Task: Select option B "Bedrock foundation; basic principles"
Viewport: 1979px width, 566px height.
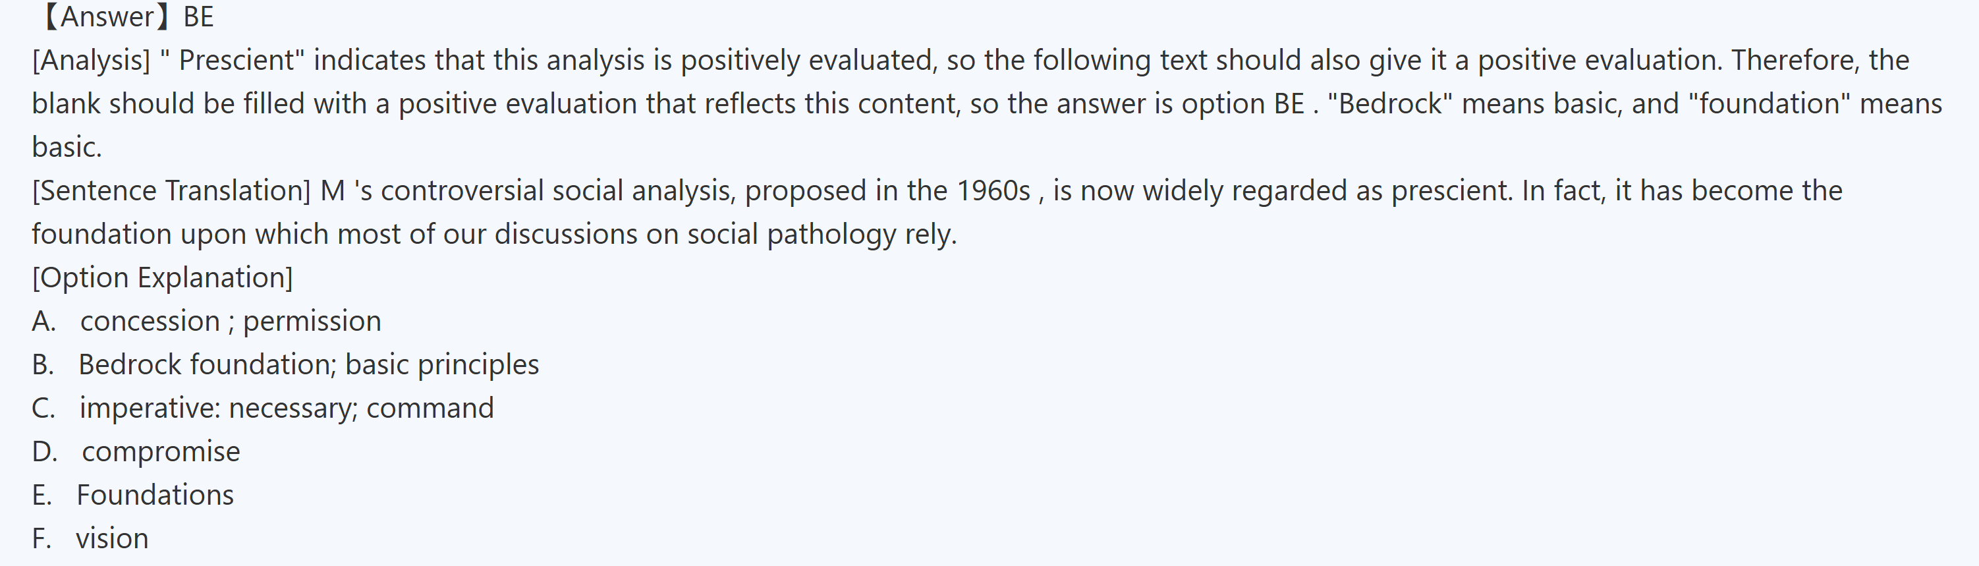Action: coord(308,364)
